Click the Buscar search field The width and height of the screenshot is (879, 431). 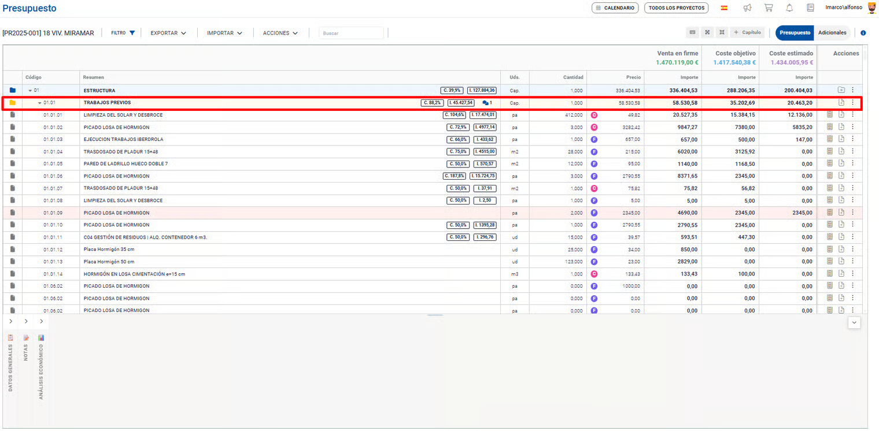(351, 33)
